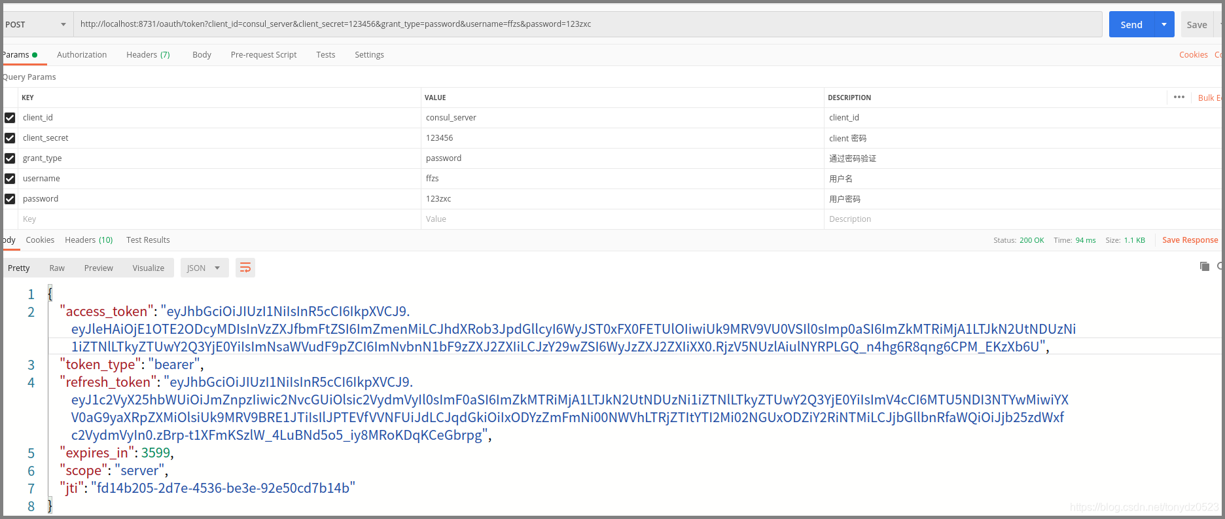Click the empty Value field
Screen dimensions: 1225x519
622,219
